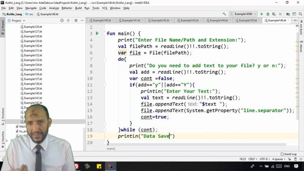
Task: Click the editor vertical scrollbar
Action: click(297, 76)
